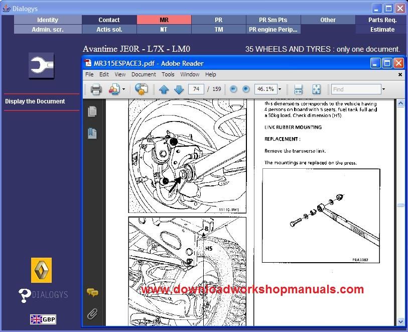408x332 pixels.
Task: Click the scrollbar up arrow in PDF view
Action: pos(400,103)
